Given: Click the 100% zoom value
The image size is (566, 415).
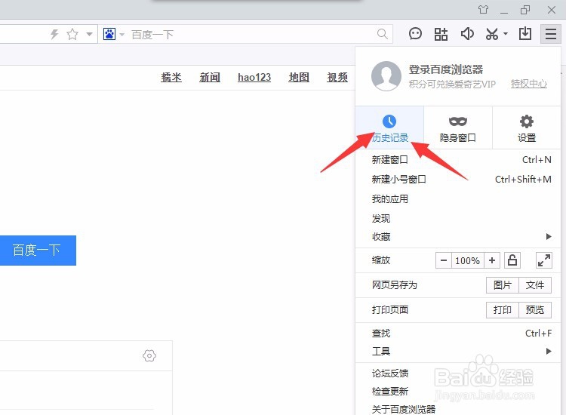Looking at the screenshot, I should click(467, 260).
